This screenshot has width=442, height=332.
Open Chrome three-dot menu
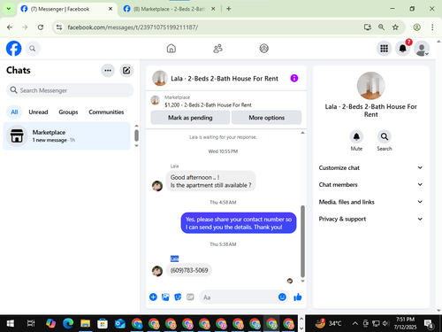(x=432, y=27)
